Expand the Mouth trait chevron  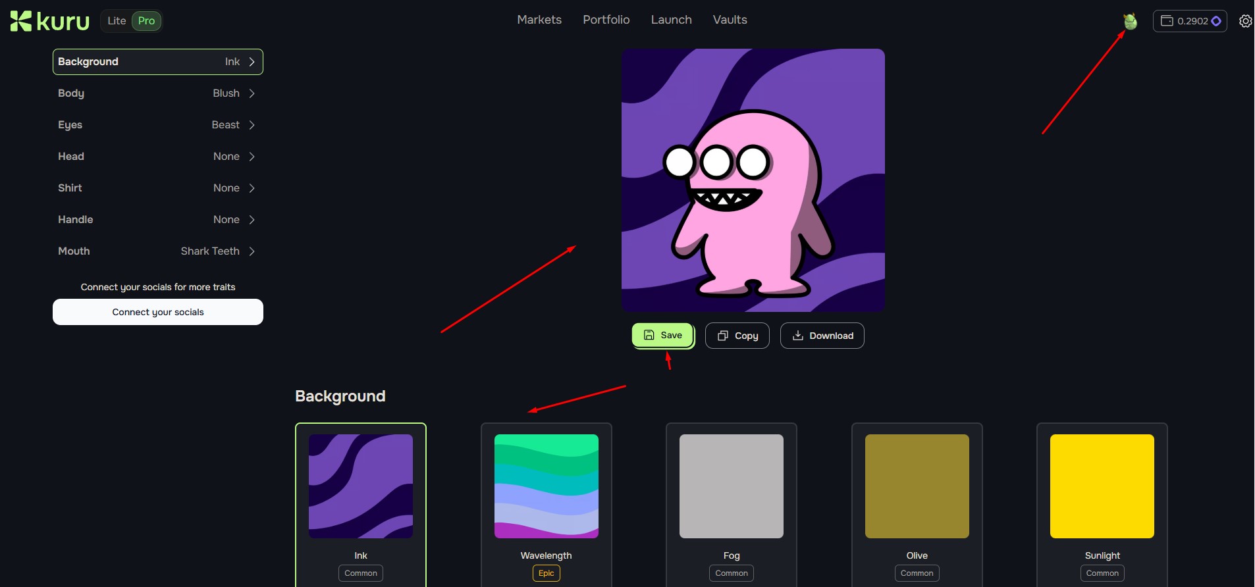click(x=252, y=251)
